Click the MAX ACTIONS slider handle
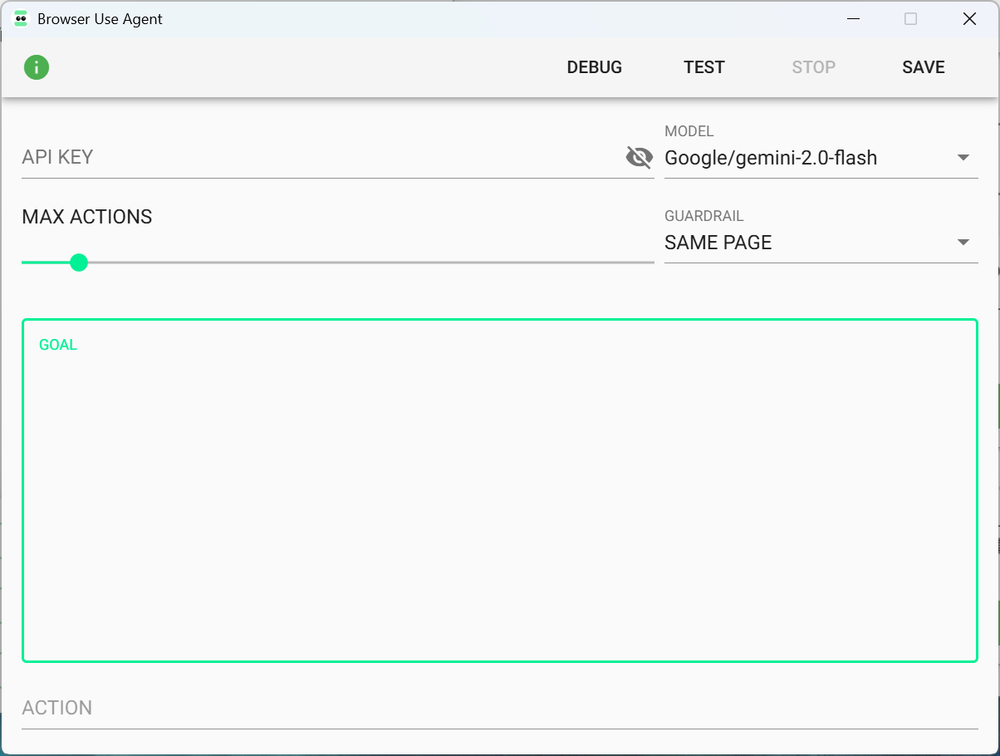Image resolution: width=1000 pixels, height=756 pixels. (79, 263)
